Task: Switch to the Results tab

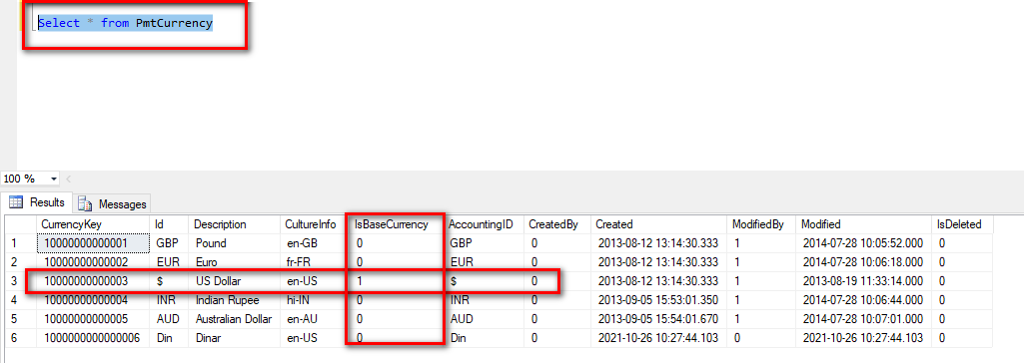Action: pos(37,202)
